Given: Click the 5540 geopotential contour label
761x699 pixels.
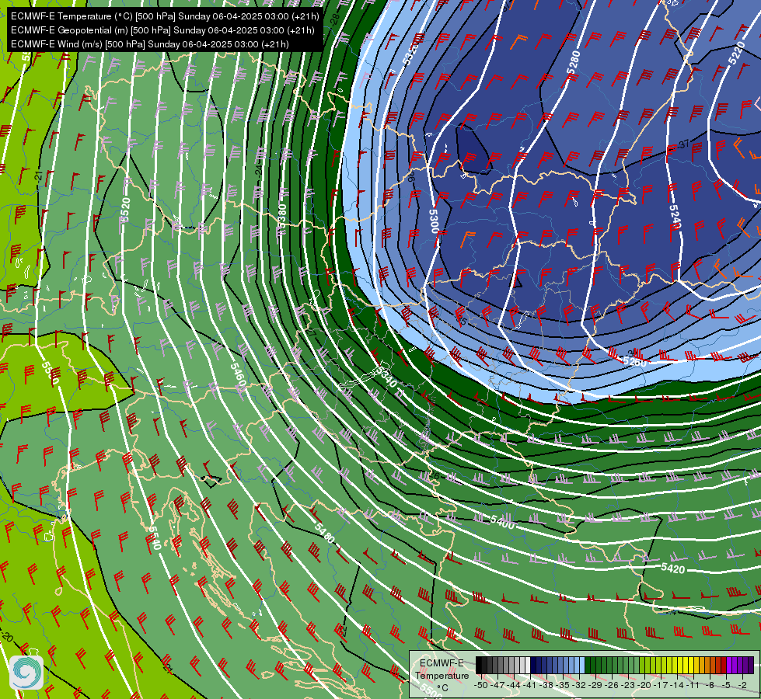Looking at the screenshot, I should [154, 538].
